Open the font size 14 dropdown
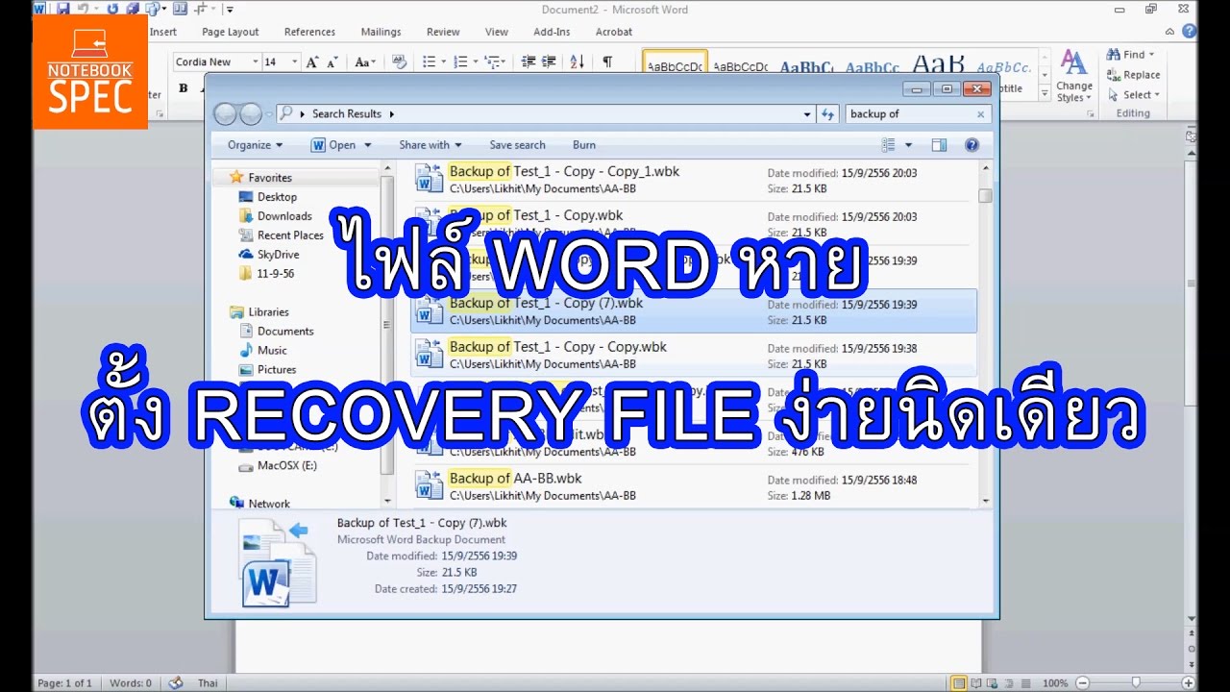Screen dimensions: 1230x692 pyautogui.click(x=295, y=62)
